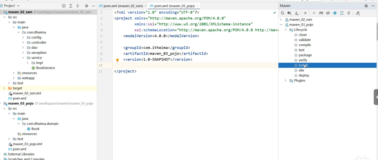Click locate/select opened file icon in Project panel
Image resolution: width=378 pixels, height=160 pixels.
[64, 6]
